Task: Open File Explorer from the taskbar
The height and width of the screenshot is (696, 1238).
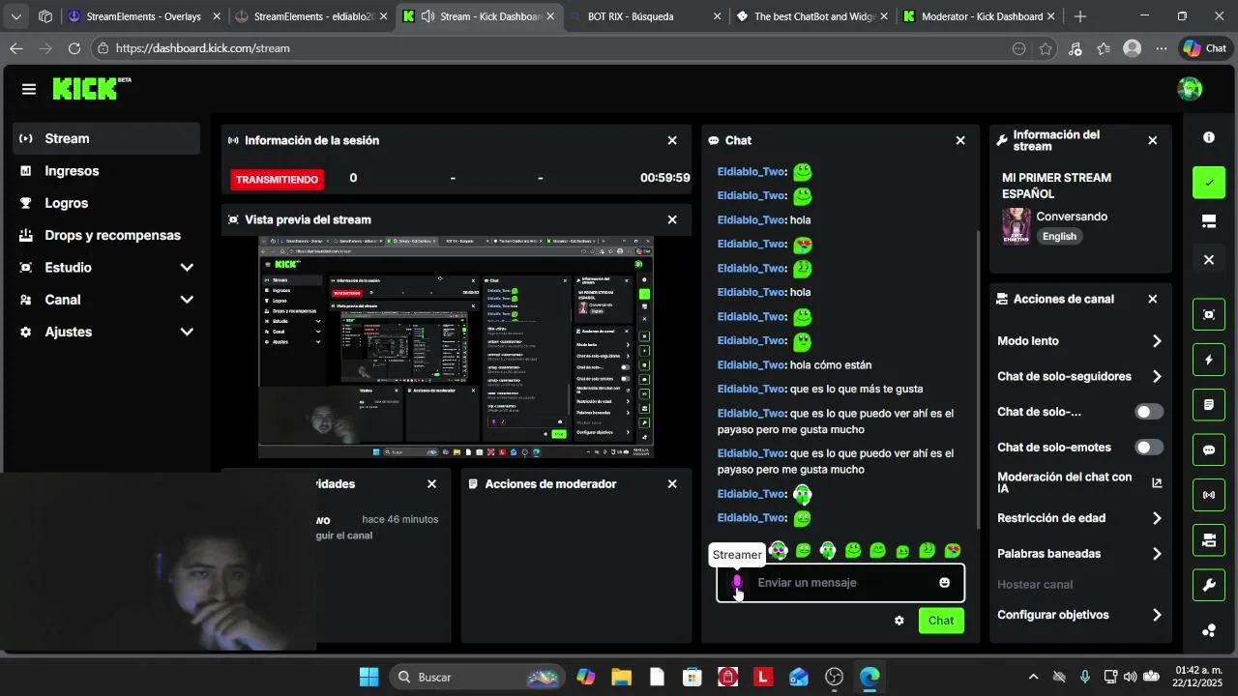Action: pos(621,677)
